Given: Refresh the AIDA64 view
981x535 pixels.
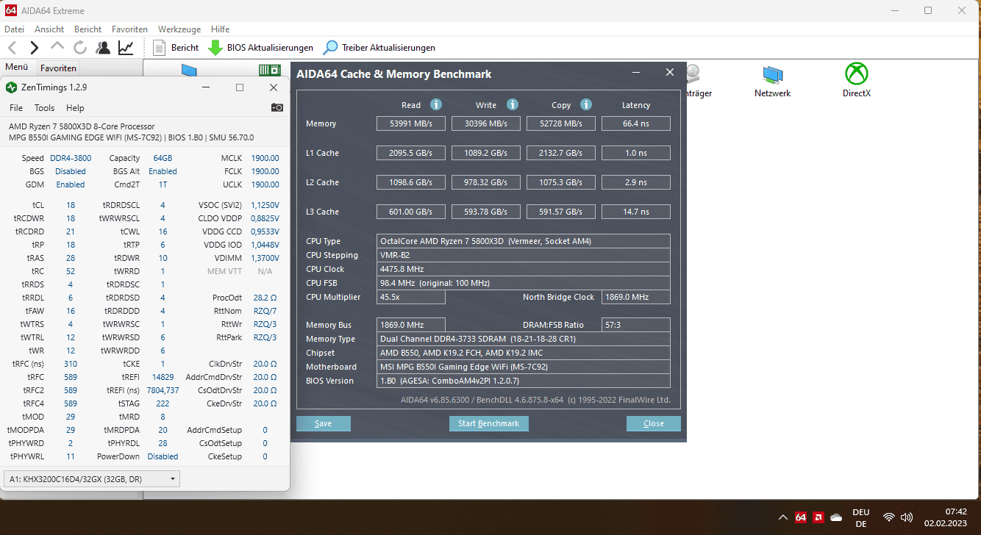Looking at the screenshot, I should point(80,48).
